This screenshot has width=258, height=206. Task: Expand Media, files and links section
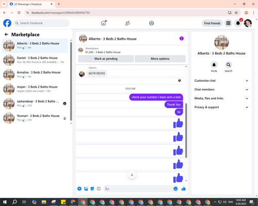tap(221, 98)
